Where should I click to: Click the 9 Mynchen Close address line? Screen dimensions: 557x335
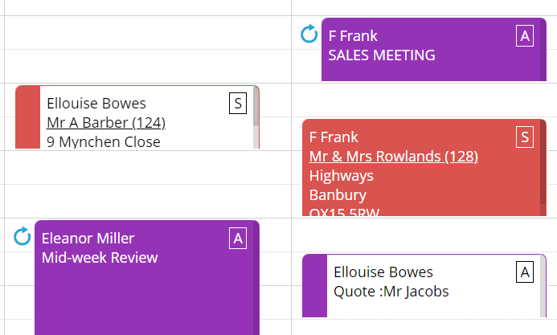(x=104, y=141)
